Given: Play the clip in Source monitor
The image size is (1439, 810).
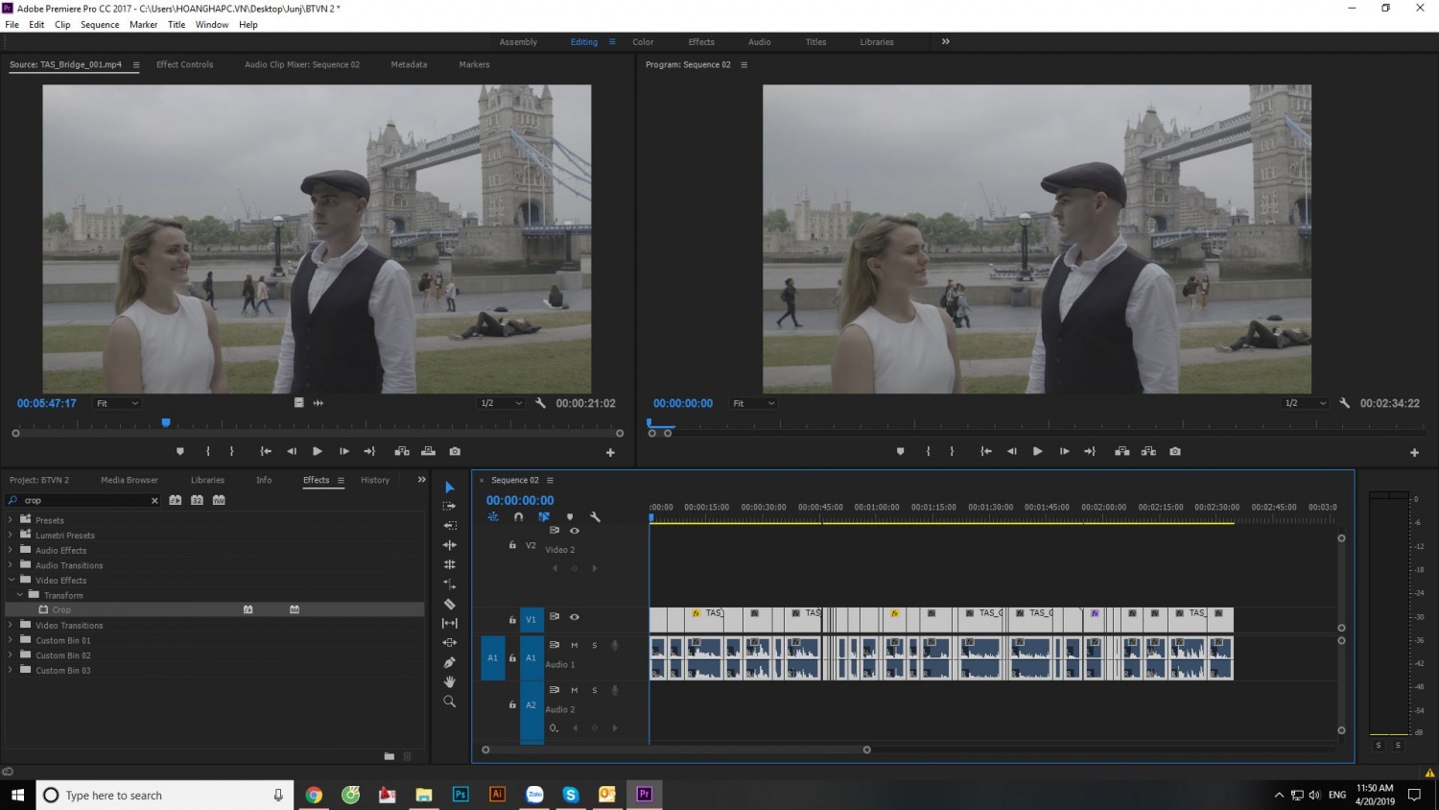Looking at the screenshot, I should click(318, 451).
